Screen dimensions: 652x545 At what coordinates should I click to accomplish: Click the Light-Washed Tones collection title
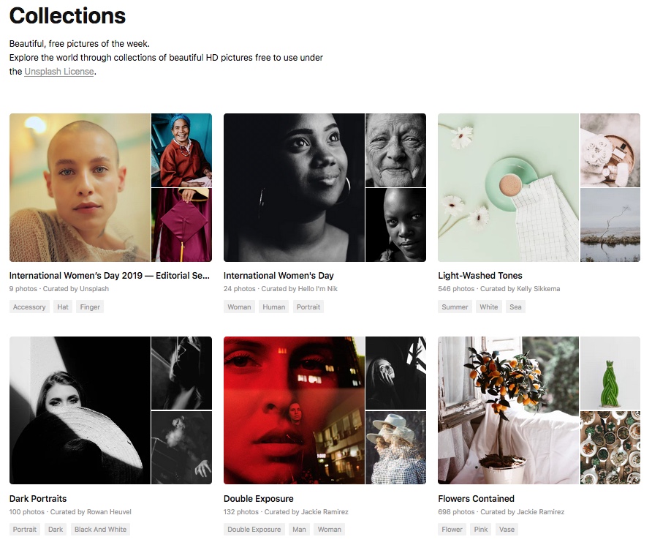(x=480, y=276)
